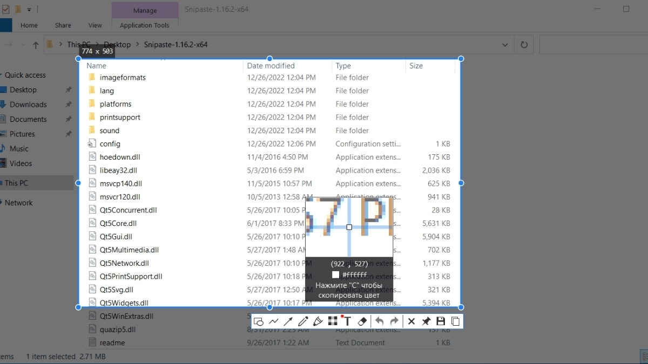The width and height of the screenshot is (648, 364).
Task: Save the snip to file
Action: [441, 321]
